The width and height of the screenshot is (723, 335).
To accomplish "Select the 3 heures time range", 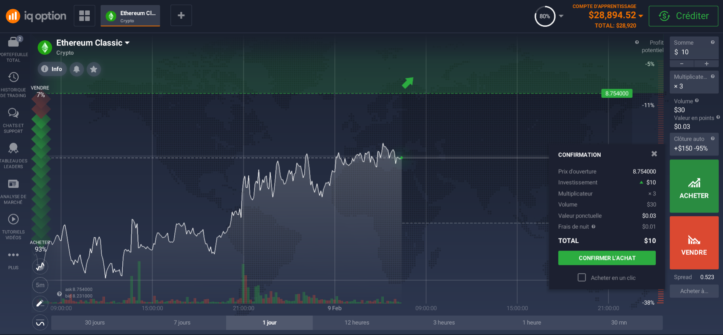I will 444,323.
